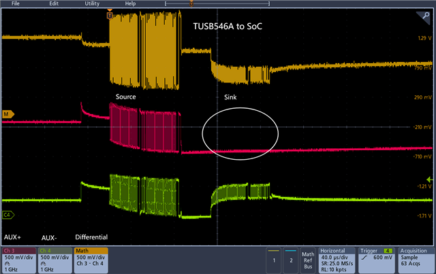
Task: Open the Utility menu
Action: pyautogui.click(x=92, y=3)
